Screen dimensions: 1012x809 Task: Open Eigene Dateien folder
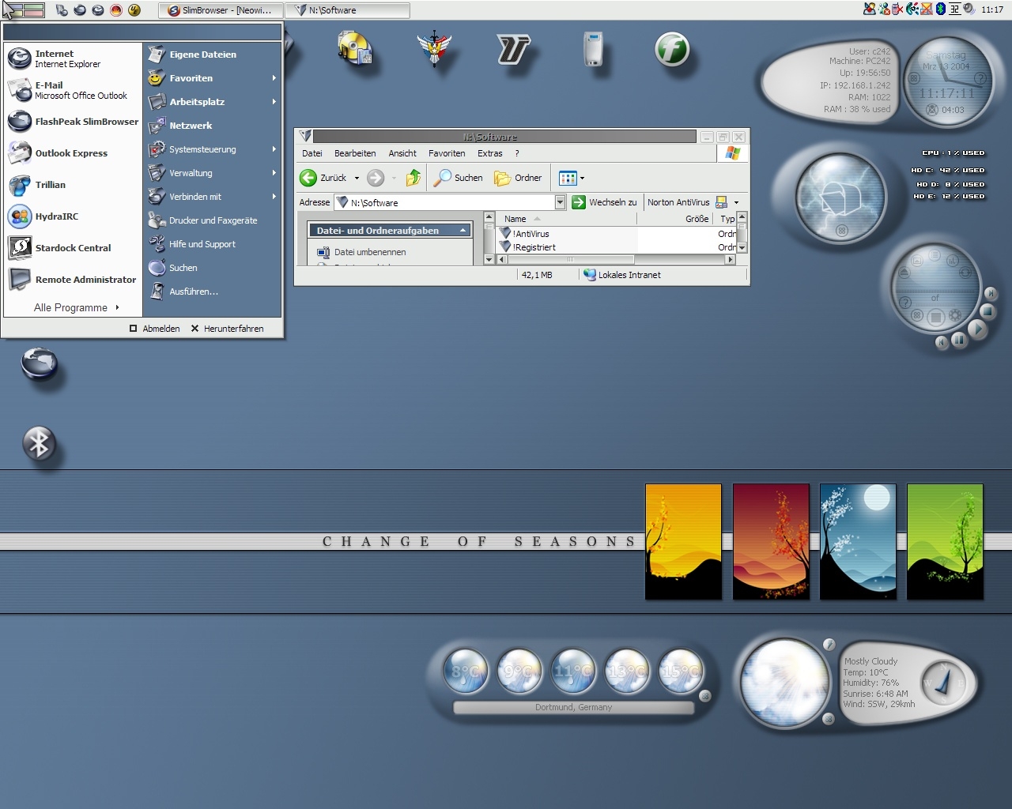coord(212,55)
